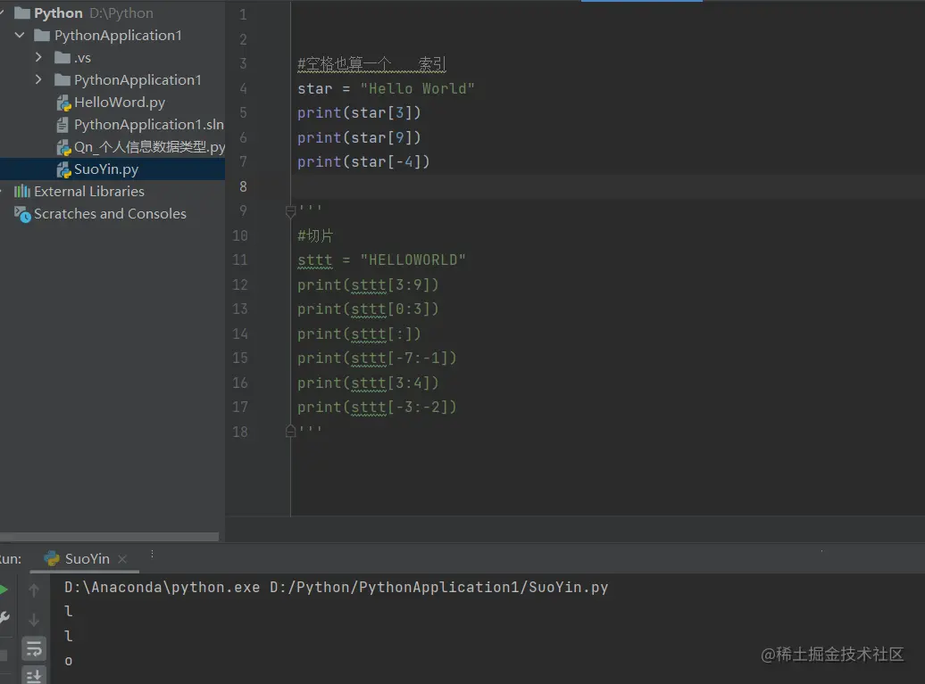Open the Qn_个人信息数据类型.py file
Screen dimensions: 925x684
click(x=149, y=147)
